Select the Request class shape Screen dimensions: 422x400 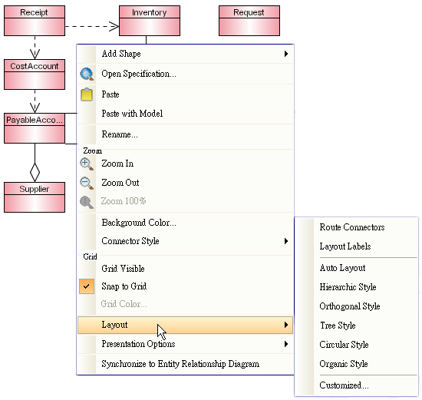point(249,21)
